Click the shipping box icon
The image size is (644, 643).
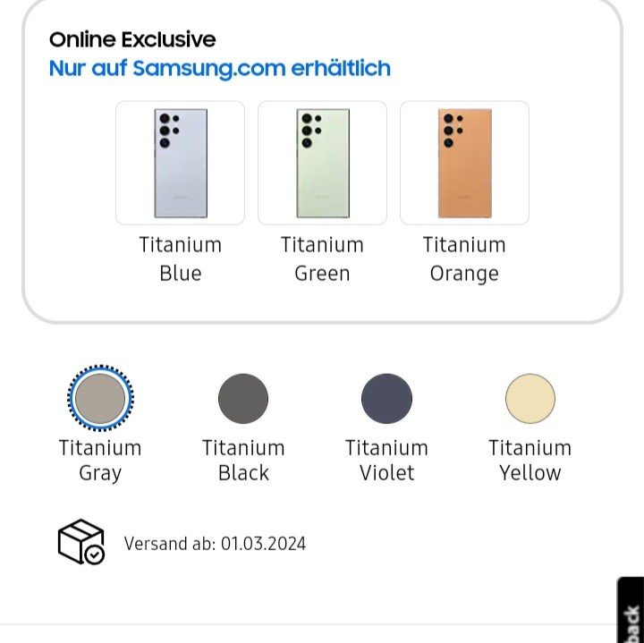[x=80, y=542]
